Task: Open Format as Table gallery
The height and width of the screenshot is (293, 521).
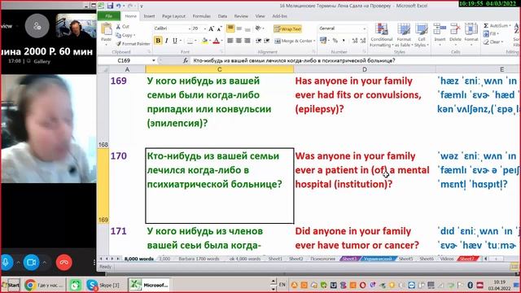Action: pos(404,35)
